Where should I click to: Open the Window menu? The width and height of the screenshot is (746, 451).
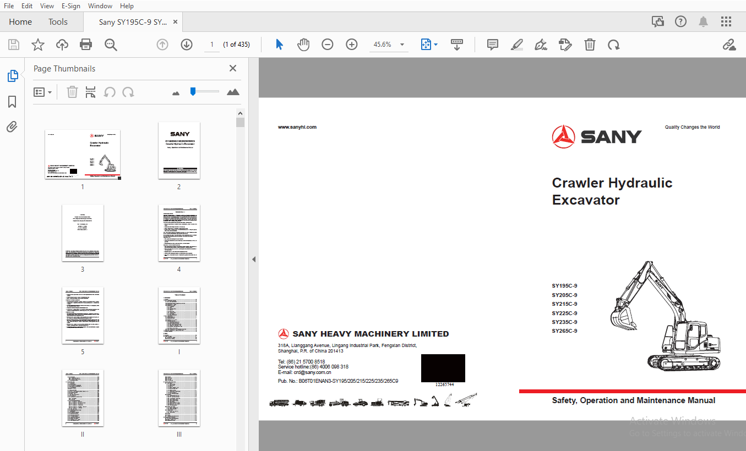(x=100, y=6)
